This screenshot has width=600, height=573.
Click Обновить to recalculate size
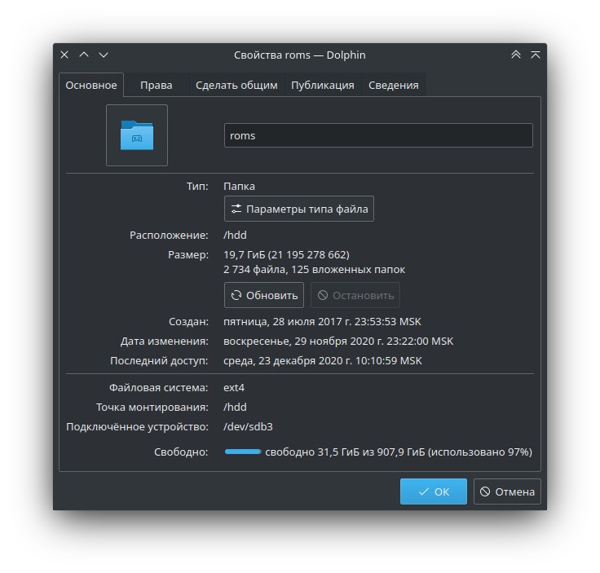(264, 295)
